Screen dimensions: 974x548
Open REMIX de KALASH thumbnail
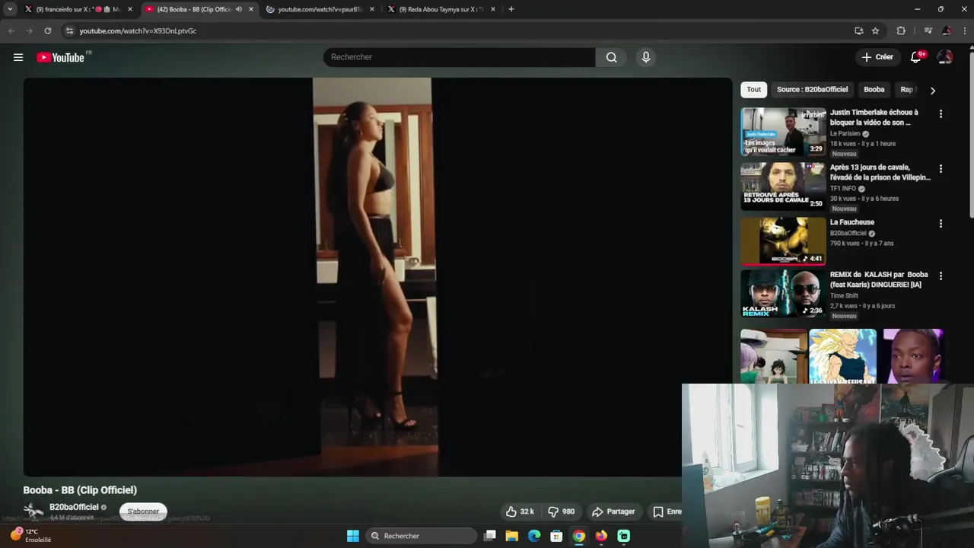(783, 294)
